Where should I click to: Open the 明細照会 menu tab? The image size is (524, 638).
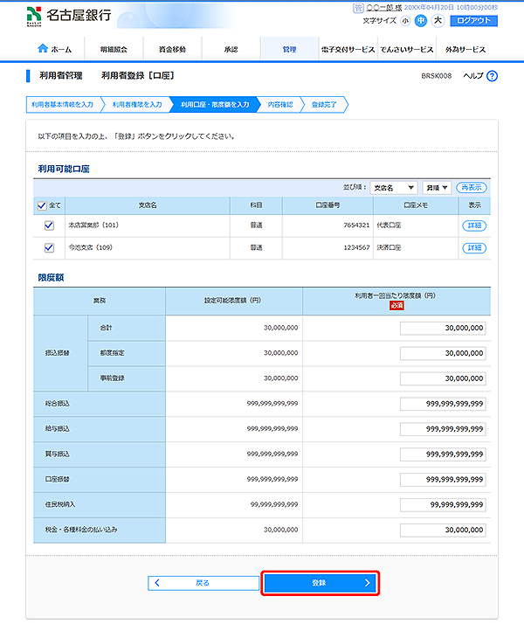(114, 50)
